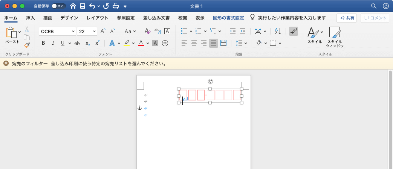Open the Style Window pane
This screenshot has width=393, height=169.
tap(334, 37)
